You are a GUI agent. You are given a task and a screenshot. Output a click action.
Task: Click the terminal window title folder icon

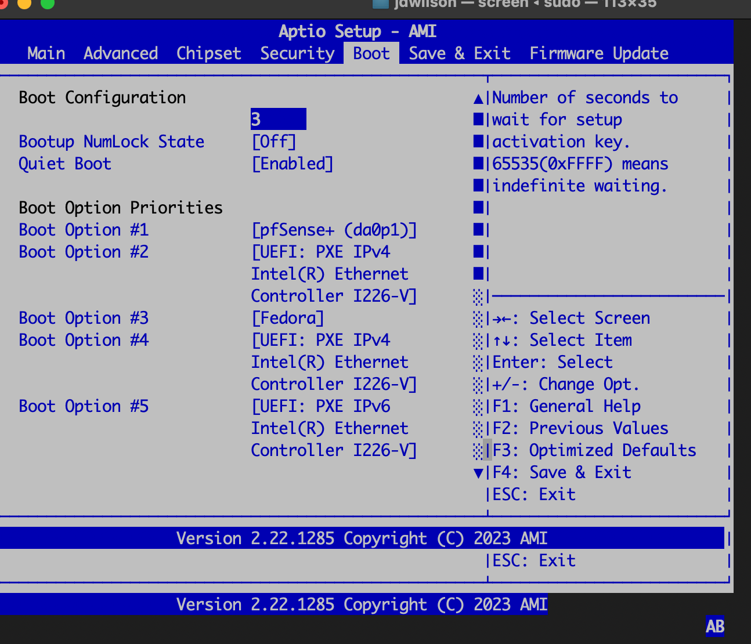point(380,3)
